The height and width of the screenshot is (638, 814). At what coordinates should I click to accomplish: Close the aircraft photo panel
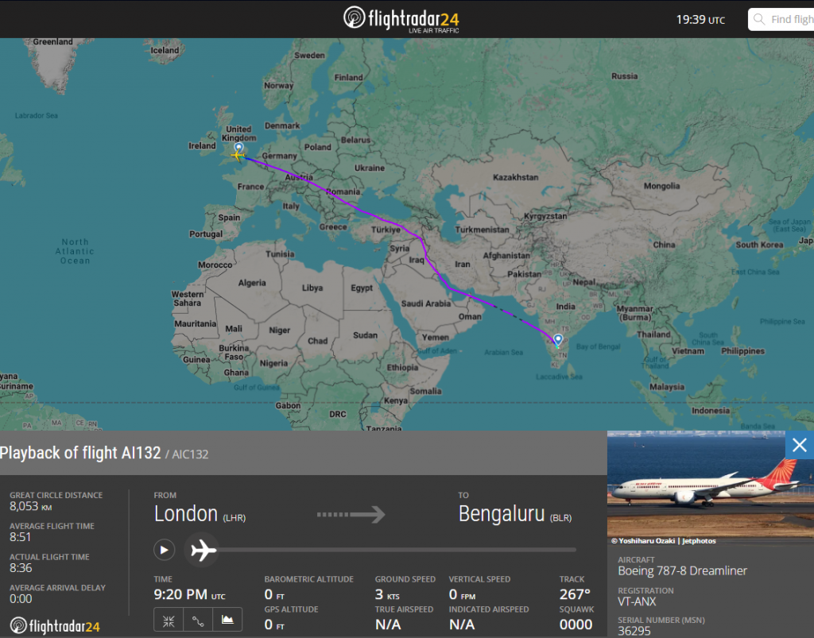800,445
